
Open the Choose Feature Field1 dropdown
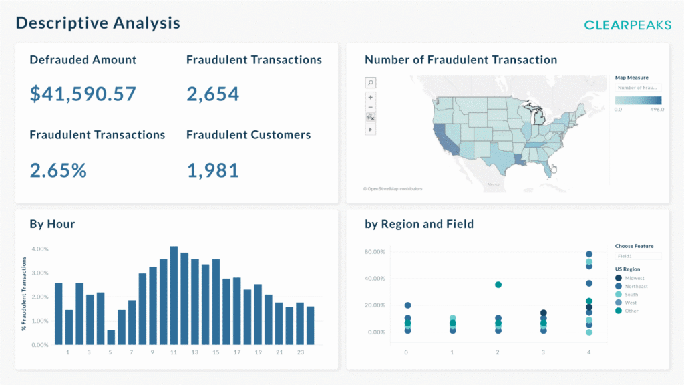click(638, 256)
